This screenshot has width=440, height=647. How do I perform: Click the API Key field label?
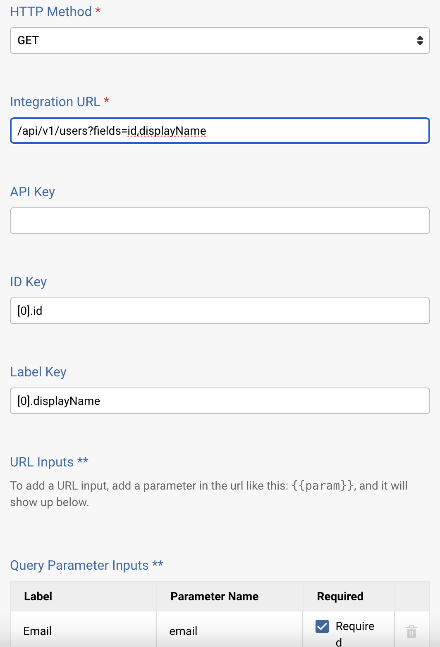[32, 192]
